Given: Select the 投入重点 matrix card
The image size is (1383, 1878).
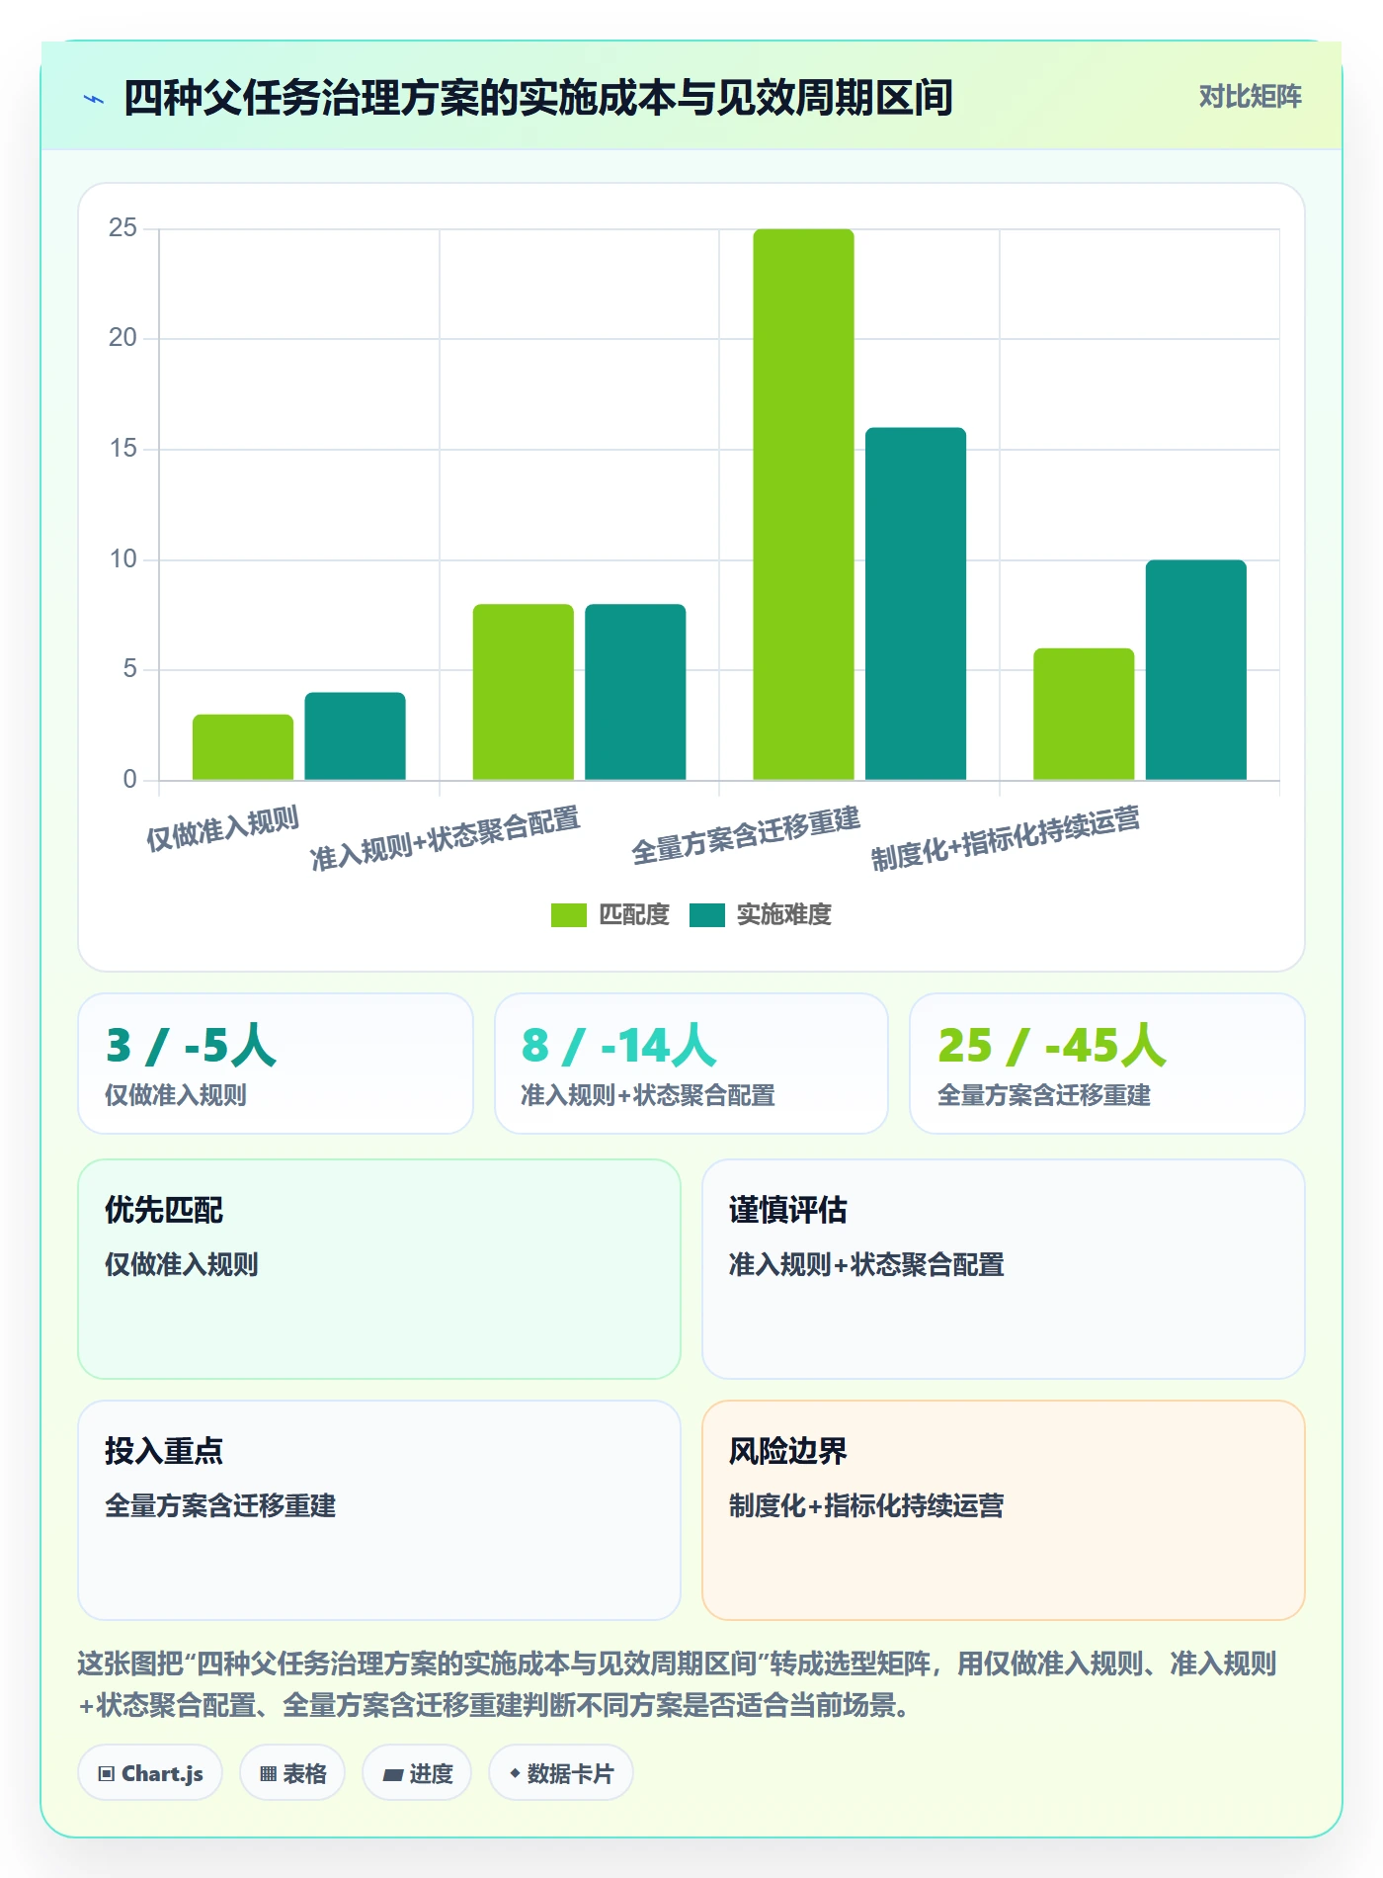Looking at the screenshot, I should pyautogui.click(x=379, y=1510).
